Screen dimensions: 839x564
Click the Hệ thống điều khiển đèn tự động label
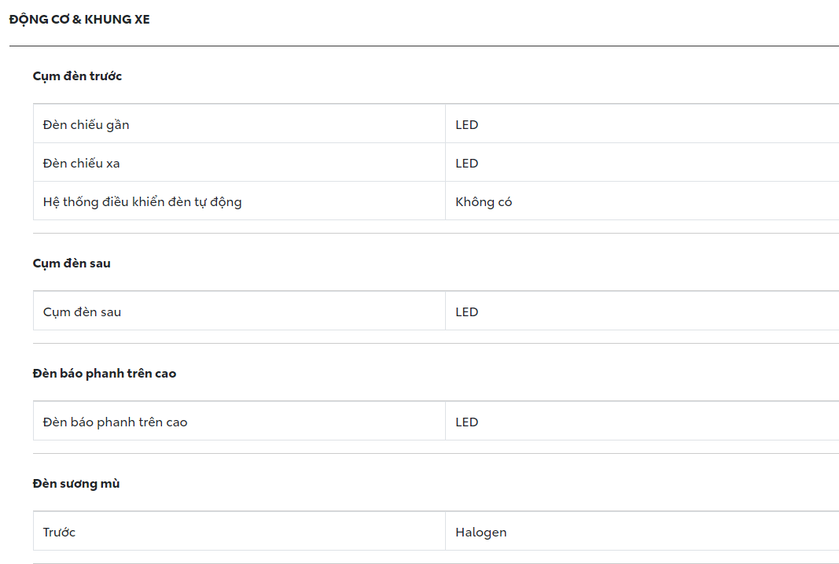[x=142, y=202]
